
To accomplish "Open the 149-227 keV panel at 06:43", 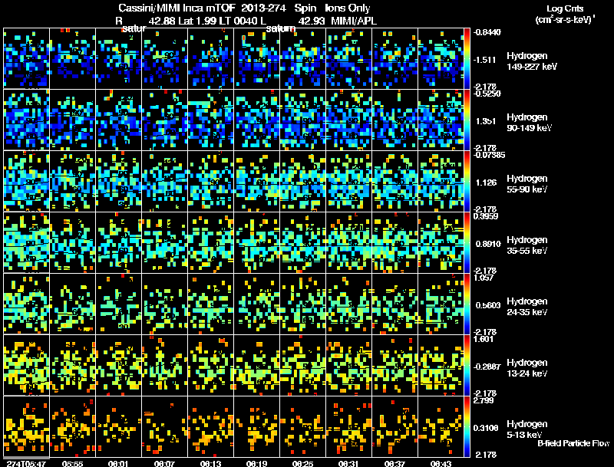I will coord(441,59).
